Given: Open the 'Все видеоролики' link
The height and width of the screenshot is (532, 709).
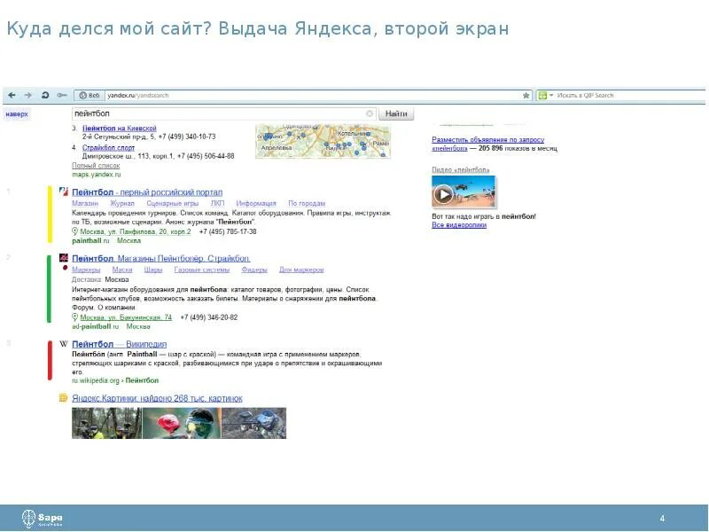Looking at the screenshot, I should click(459, 225).
